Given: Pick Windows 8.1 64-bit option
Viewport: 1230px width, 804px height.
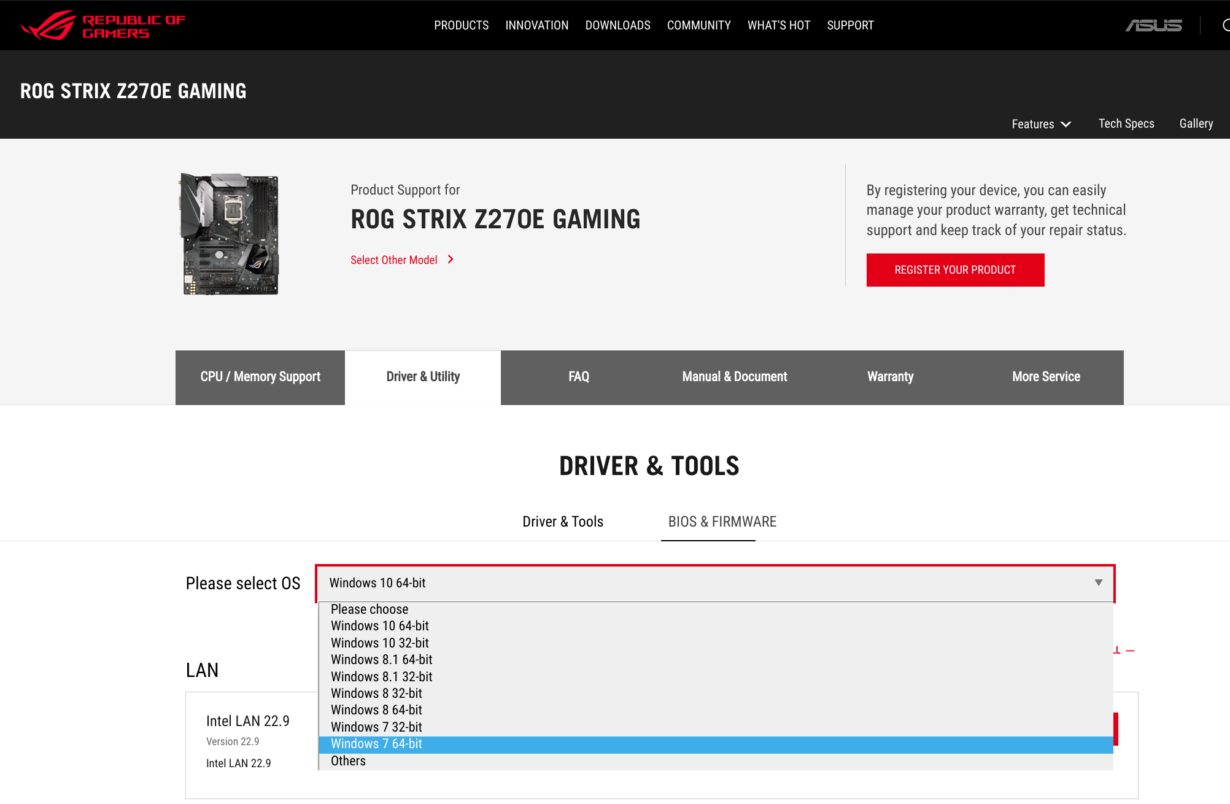Looking at the screenshot, I should tap(381, 660).
